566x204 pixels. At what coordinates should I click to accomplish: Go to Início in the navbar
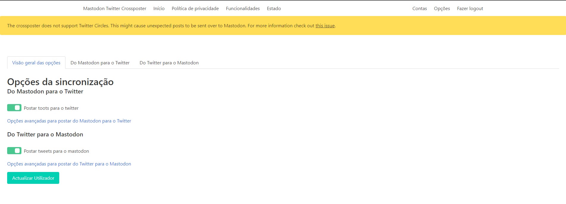click(159, 9)
